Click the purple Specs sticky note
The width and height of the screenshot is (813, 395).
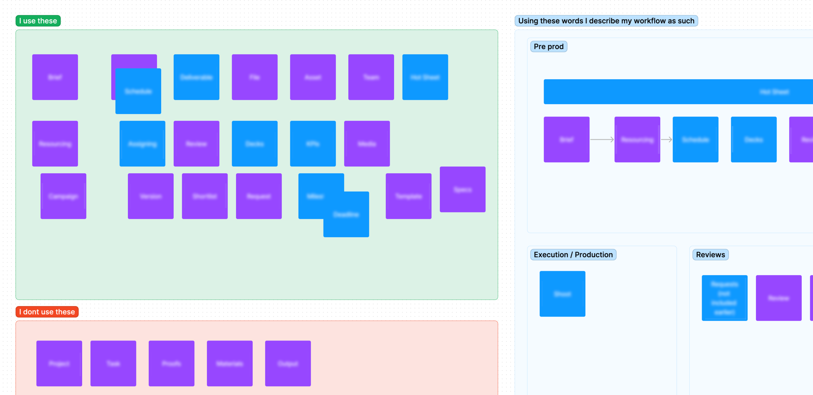[462, 190]
